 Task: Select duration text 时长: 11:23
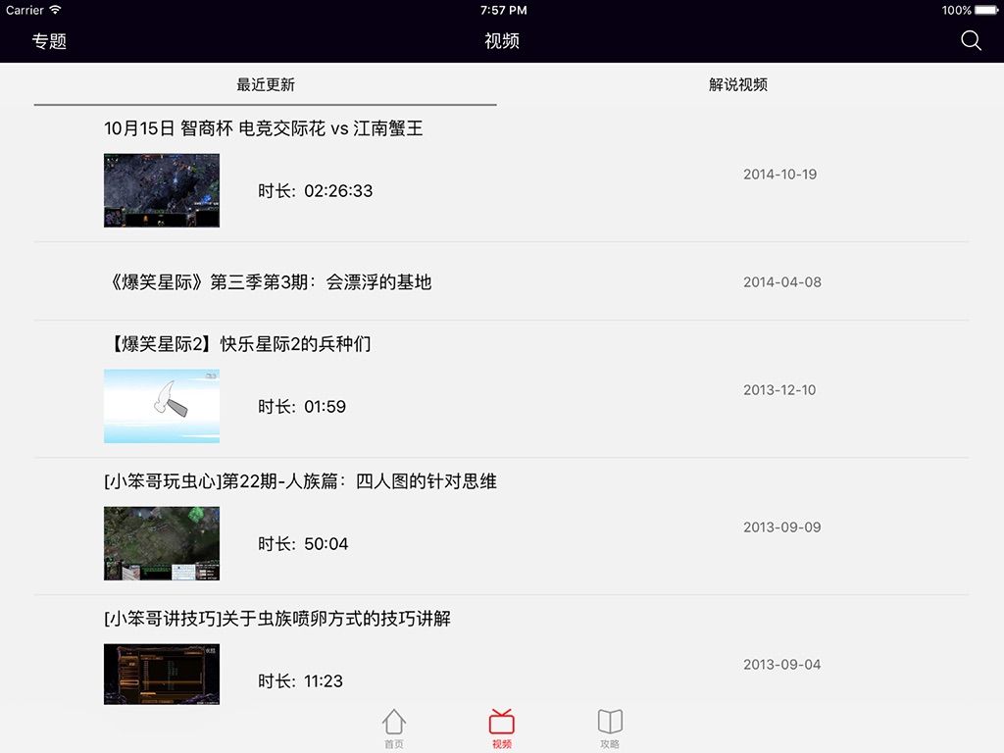coord(300,680)
